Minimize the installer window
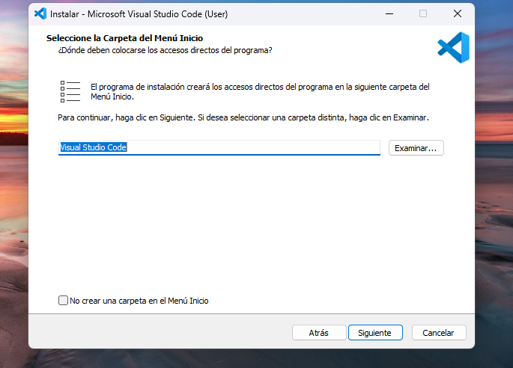Image resolution: width=513 pixels, height=368 pixels. pos(389,13)
